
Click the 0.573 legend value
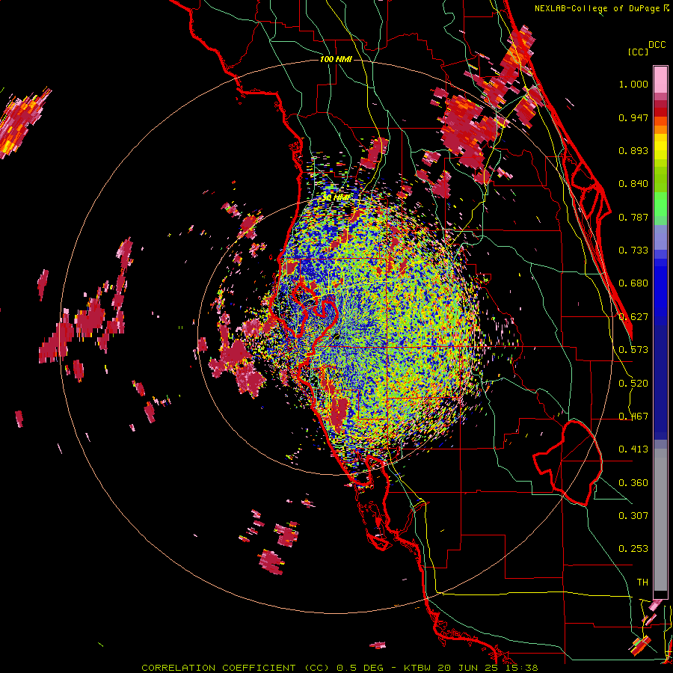point(633,350)
